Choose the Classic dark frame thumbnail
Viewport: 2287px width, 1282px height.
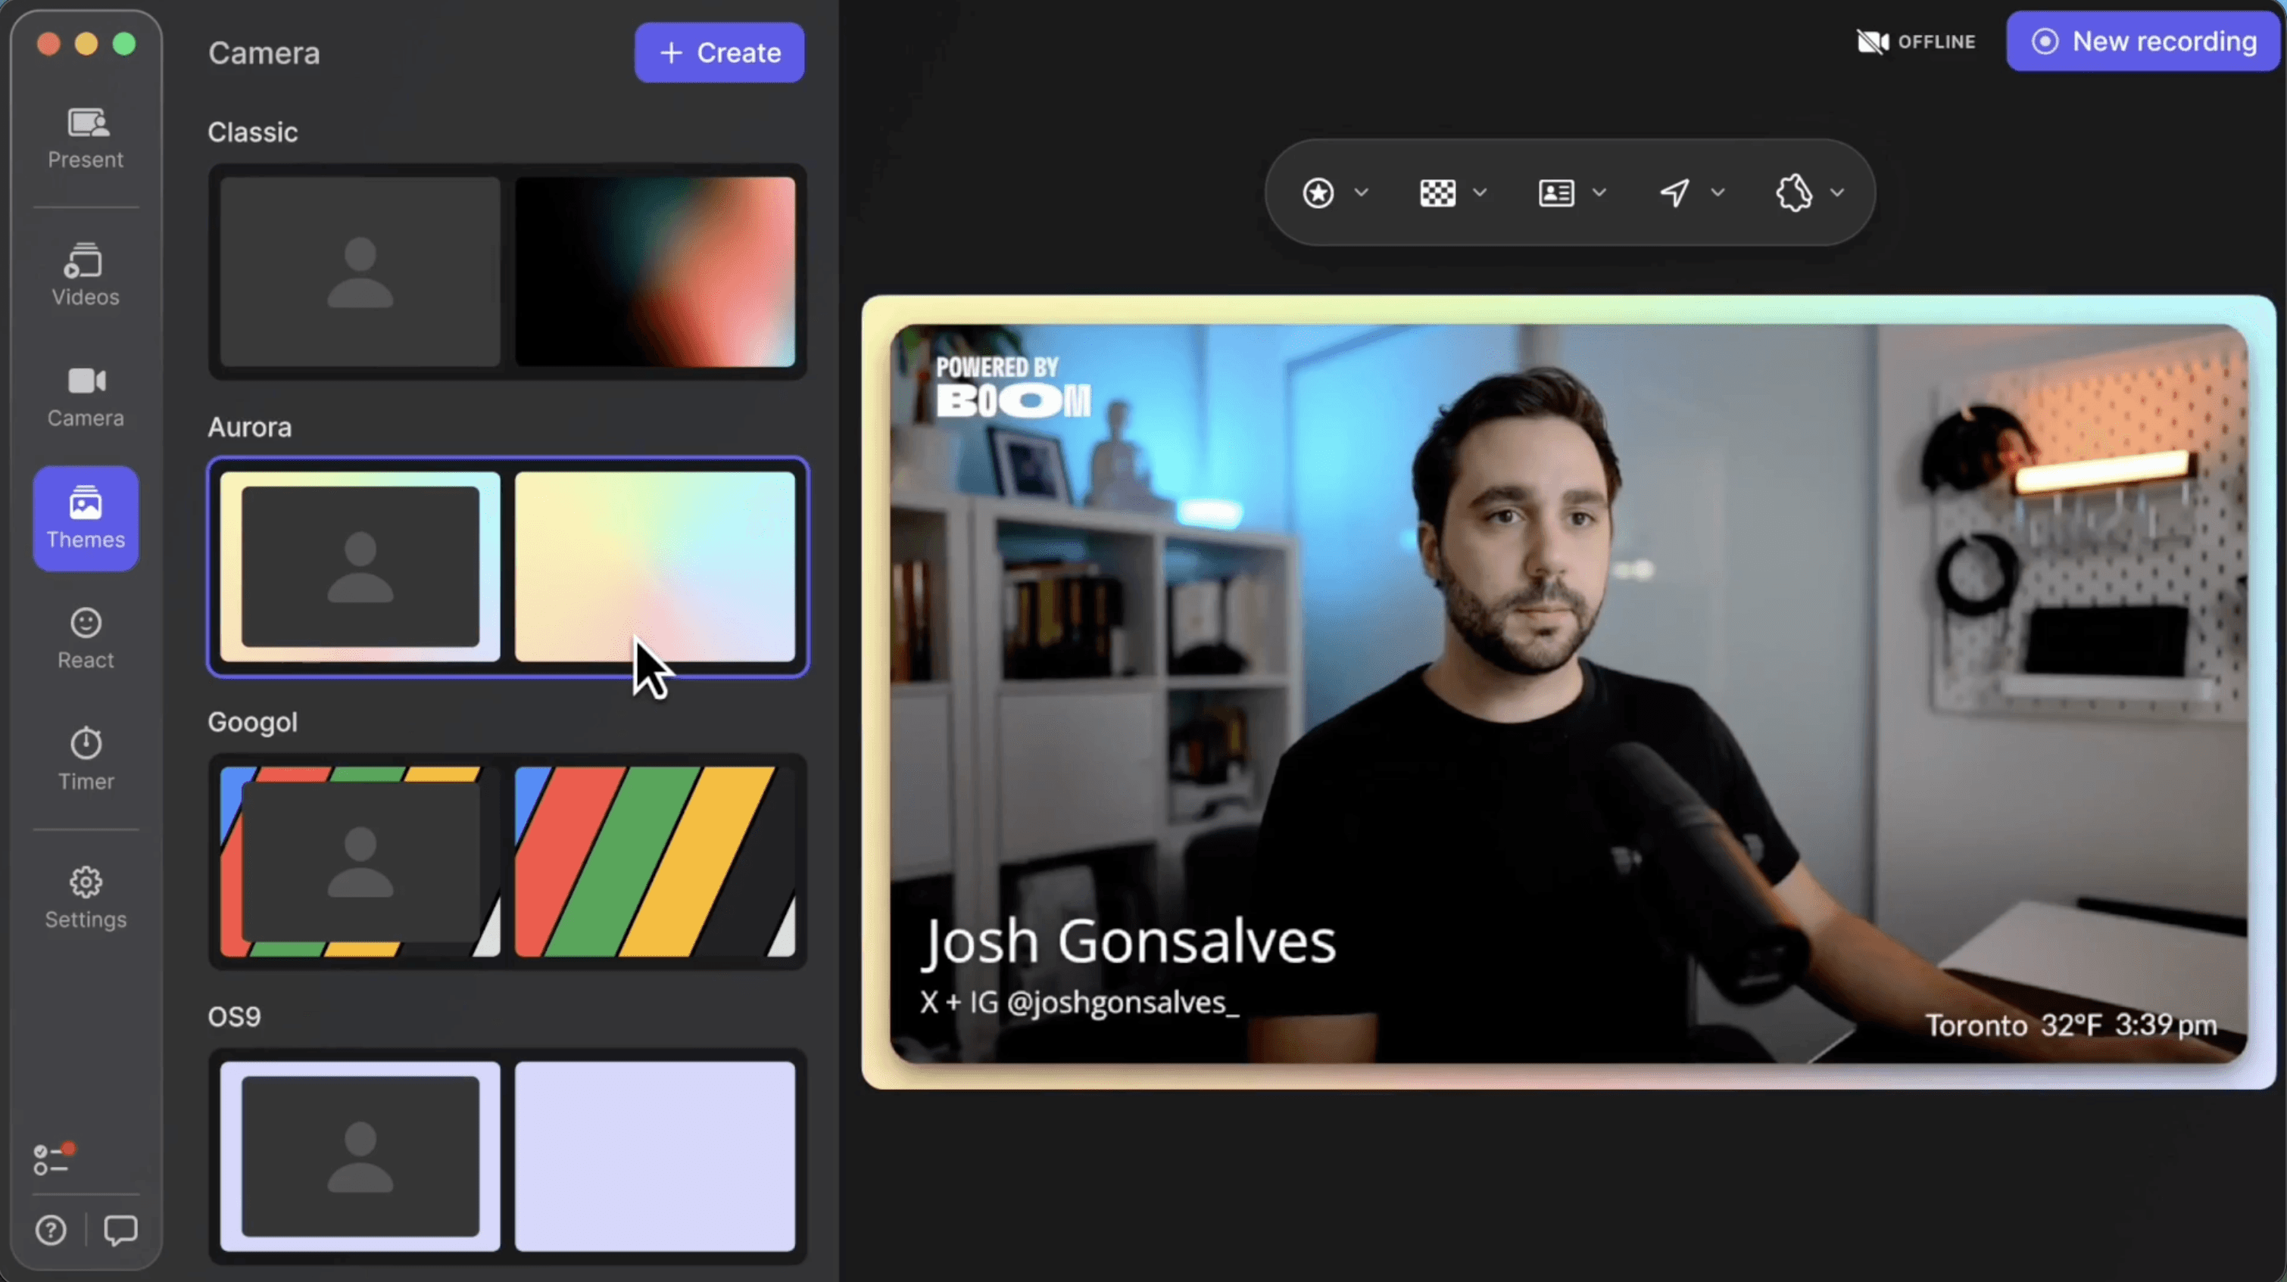point(360,272)
